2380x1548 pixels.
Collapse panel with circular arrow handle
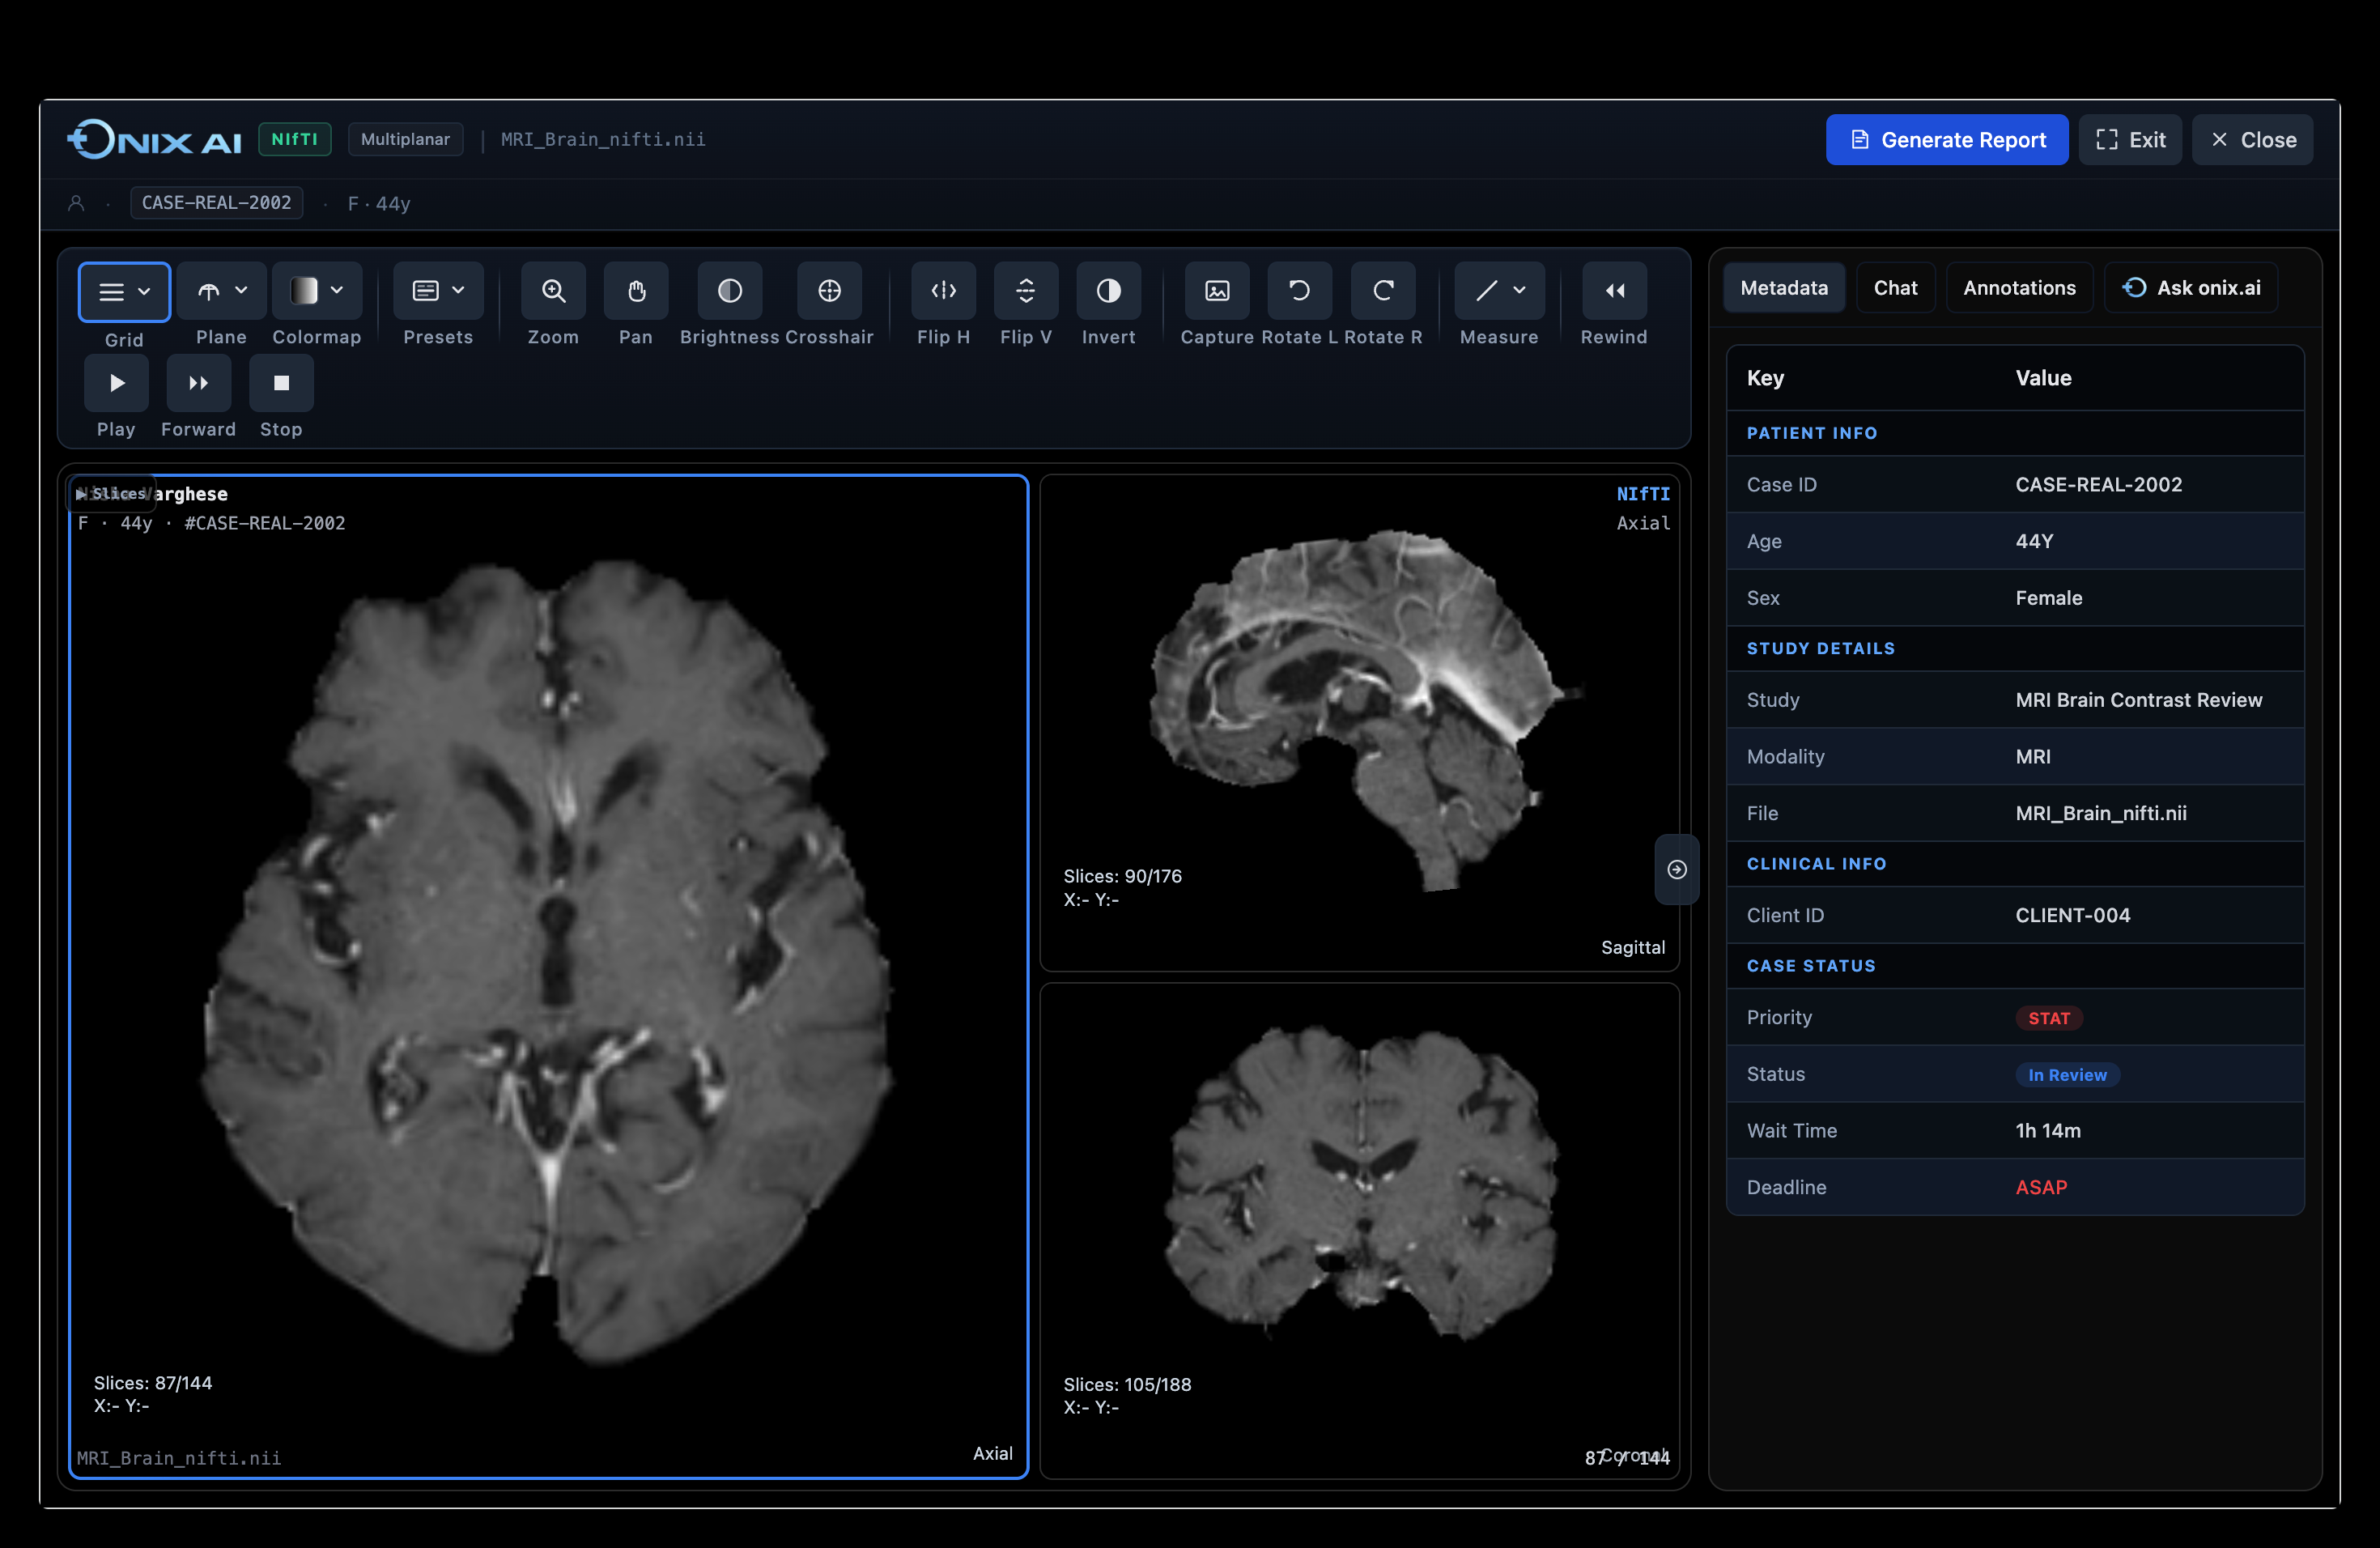point(1676,869)
